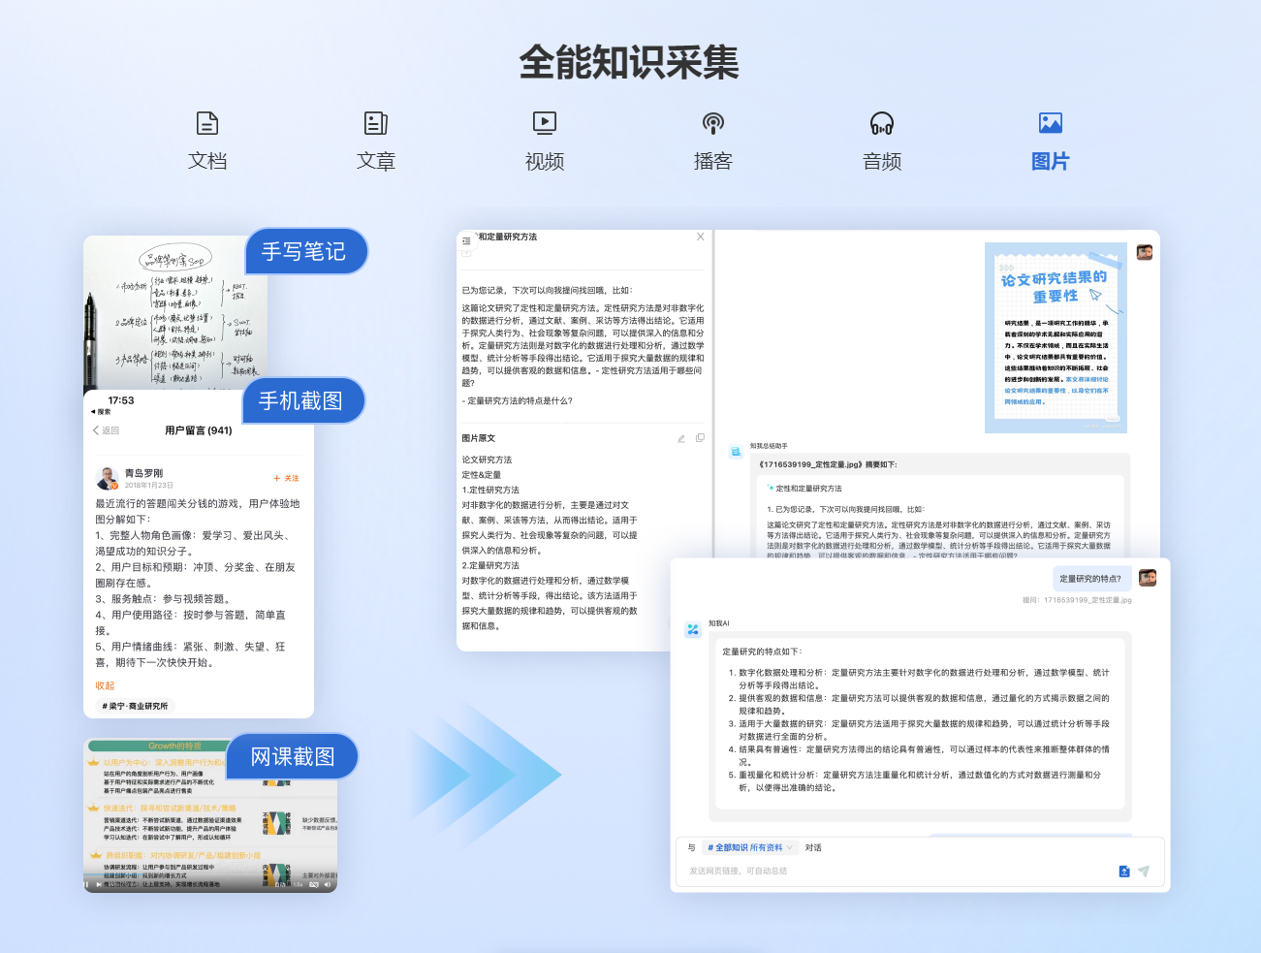Skip to next in course video
Viewport: 1261px width, 953px height.
point(99,884)
